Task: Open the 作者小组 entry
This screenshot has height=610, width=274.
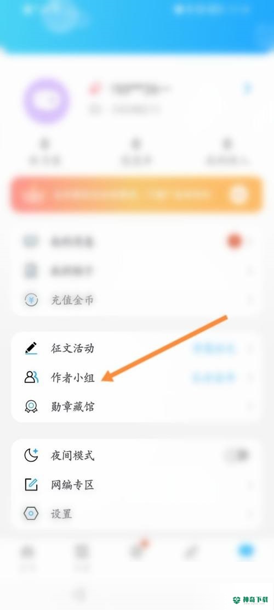Action: [136, 377]
